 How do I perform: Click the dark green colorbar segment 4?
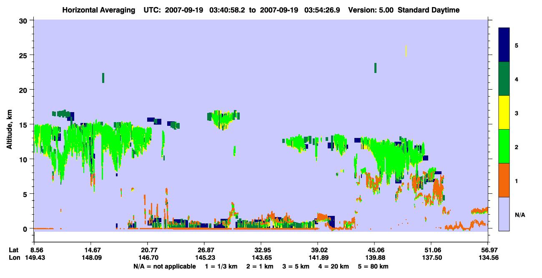click(504, 79)
